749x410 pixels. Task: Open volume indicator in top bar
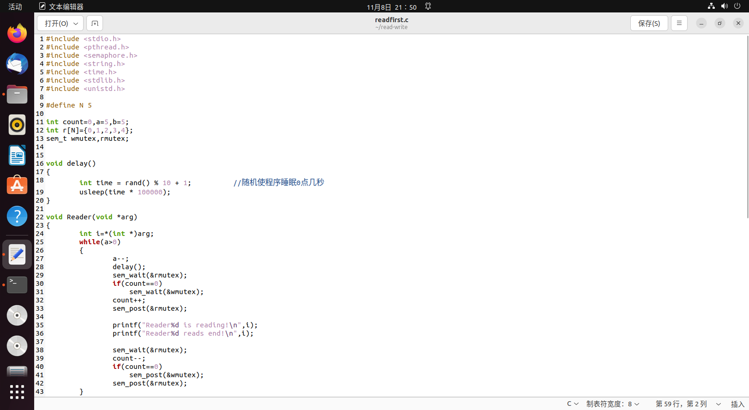pos(724,6)
